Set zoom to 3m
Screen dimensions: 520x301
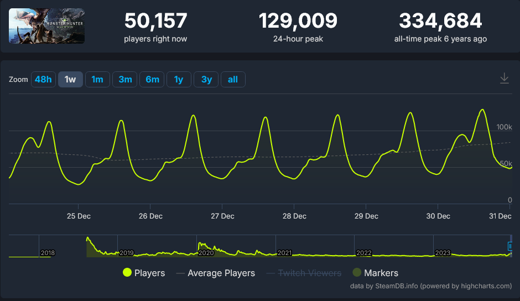click(x=124, y=80)
